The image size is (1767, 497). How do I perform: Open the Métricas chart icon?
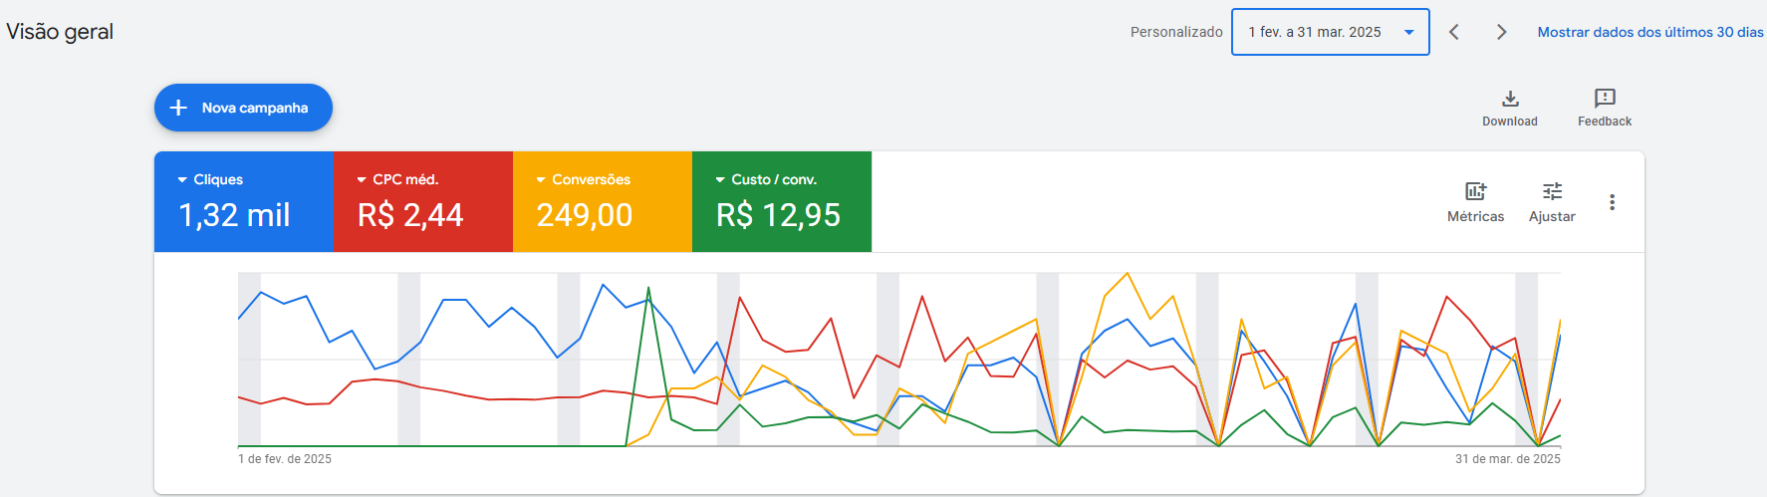[1475, 191]
